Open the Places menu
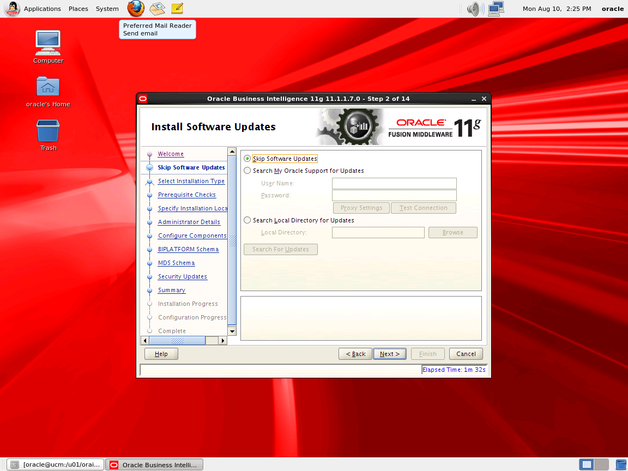Image resolution: width=628 pixels, height=471 pixels. click(x=78, y=8)
